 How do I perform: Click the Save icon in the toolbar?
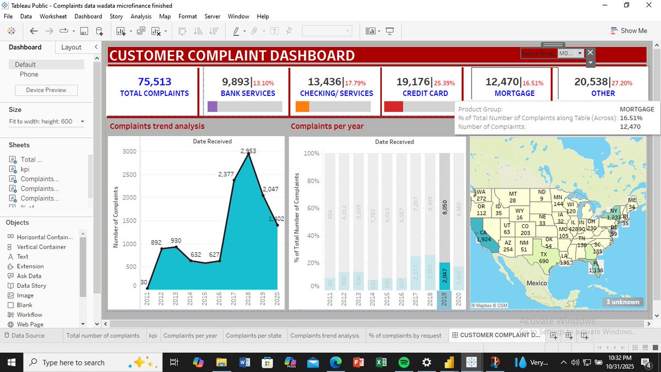[x=84, y=31]
